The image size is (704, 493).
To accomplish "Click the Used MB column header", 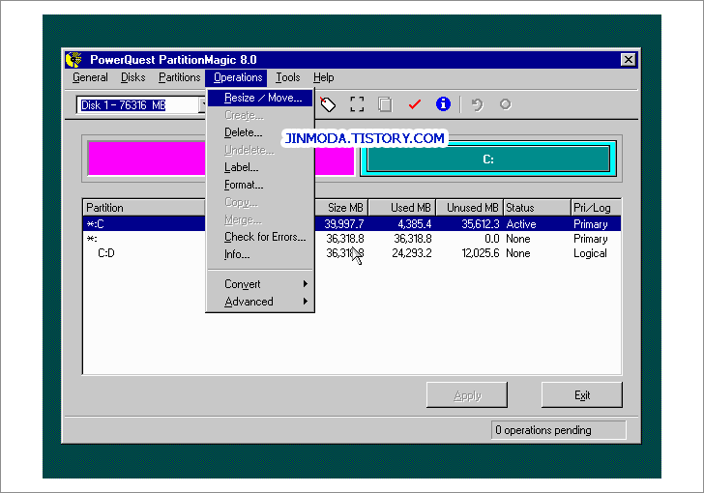I will pos(402,208).
